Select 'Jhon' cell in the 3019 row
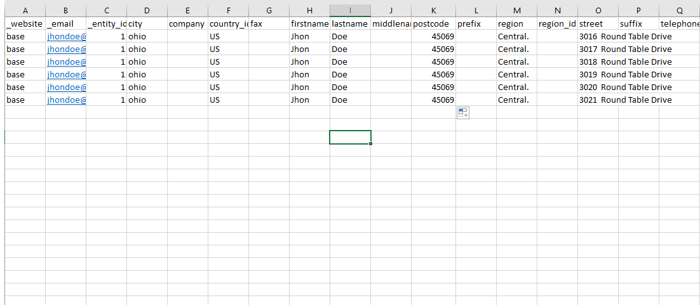 tap(309, 74)
